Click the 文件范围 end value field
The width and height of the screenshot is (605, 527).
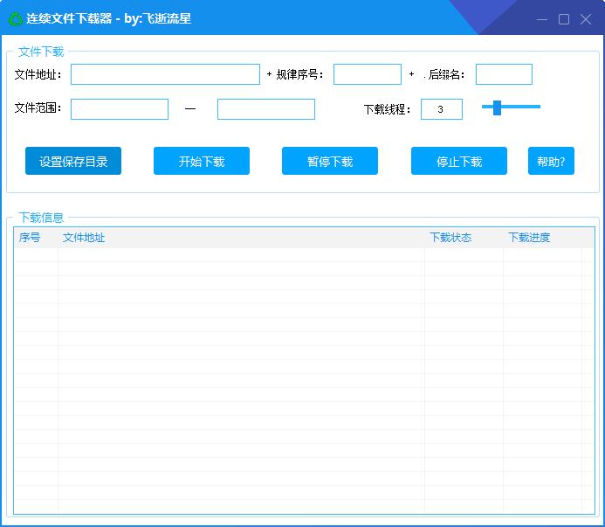(266, 109)
